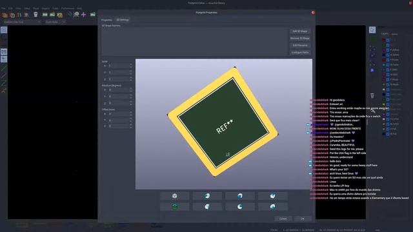Screen dimensions: 413x232
Task: Click the 3D Shape Names list area
Action: pyautogui.click(x=194, y=41)
